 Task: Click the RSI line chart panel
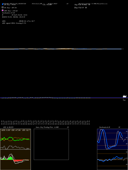(x=112, y=160)
